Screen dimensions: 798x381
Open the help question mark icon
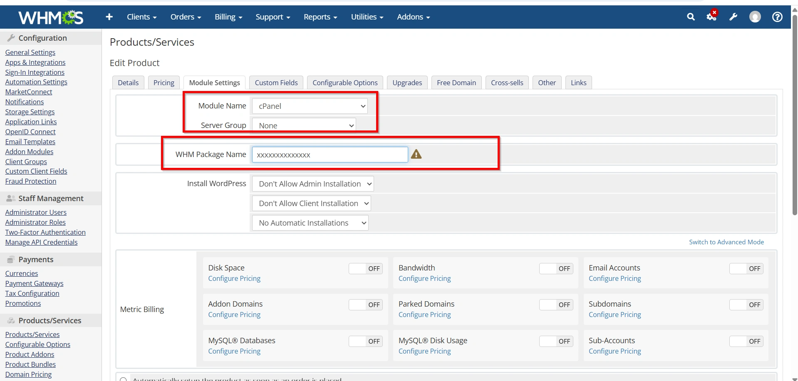pos(777,17)
